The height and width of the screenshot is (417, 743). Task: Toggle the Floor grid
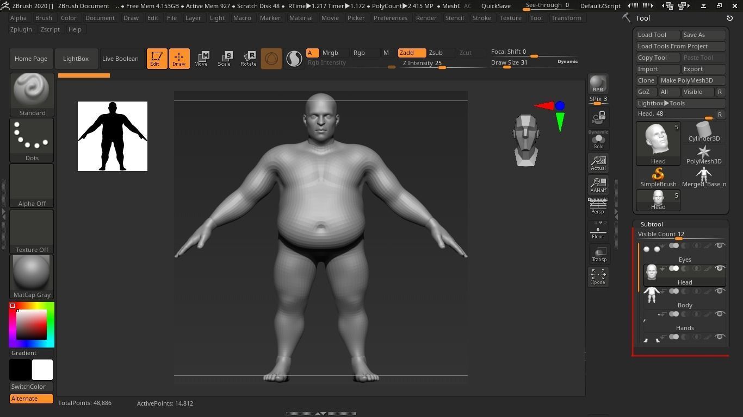[x=598, y=231]
